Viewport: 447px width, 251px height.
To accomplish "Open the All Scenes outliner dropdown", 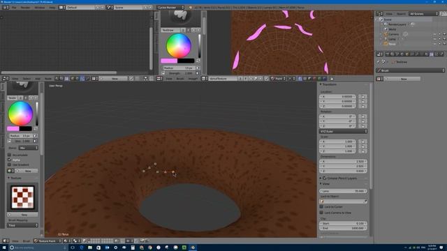I will click(423, 14).
